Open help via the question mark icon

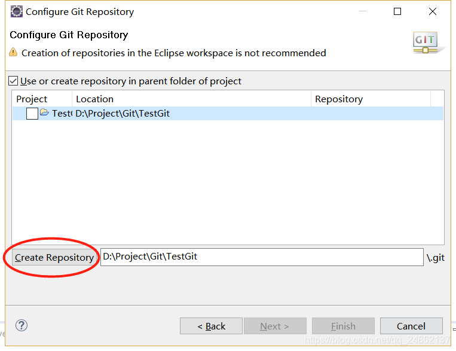pyautogui.click(x=22, y=325)
